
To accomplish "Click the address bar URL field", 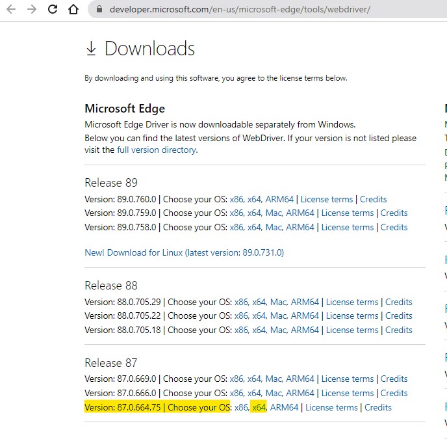I will [240, 10].
